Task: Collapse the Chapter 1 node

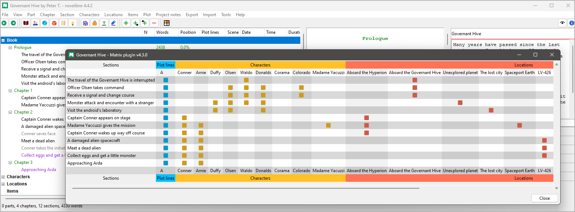Action: tap(10, 91)
